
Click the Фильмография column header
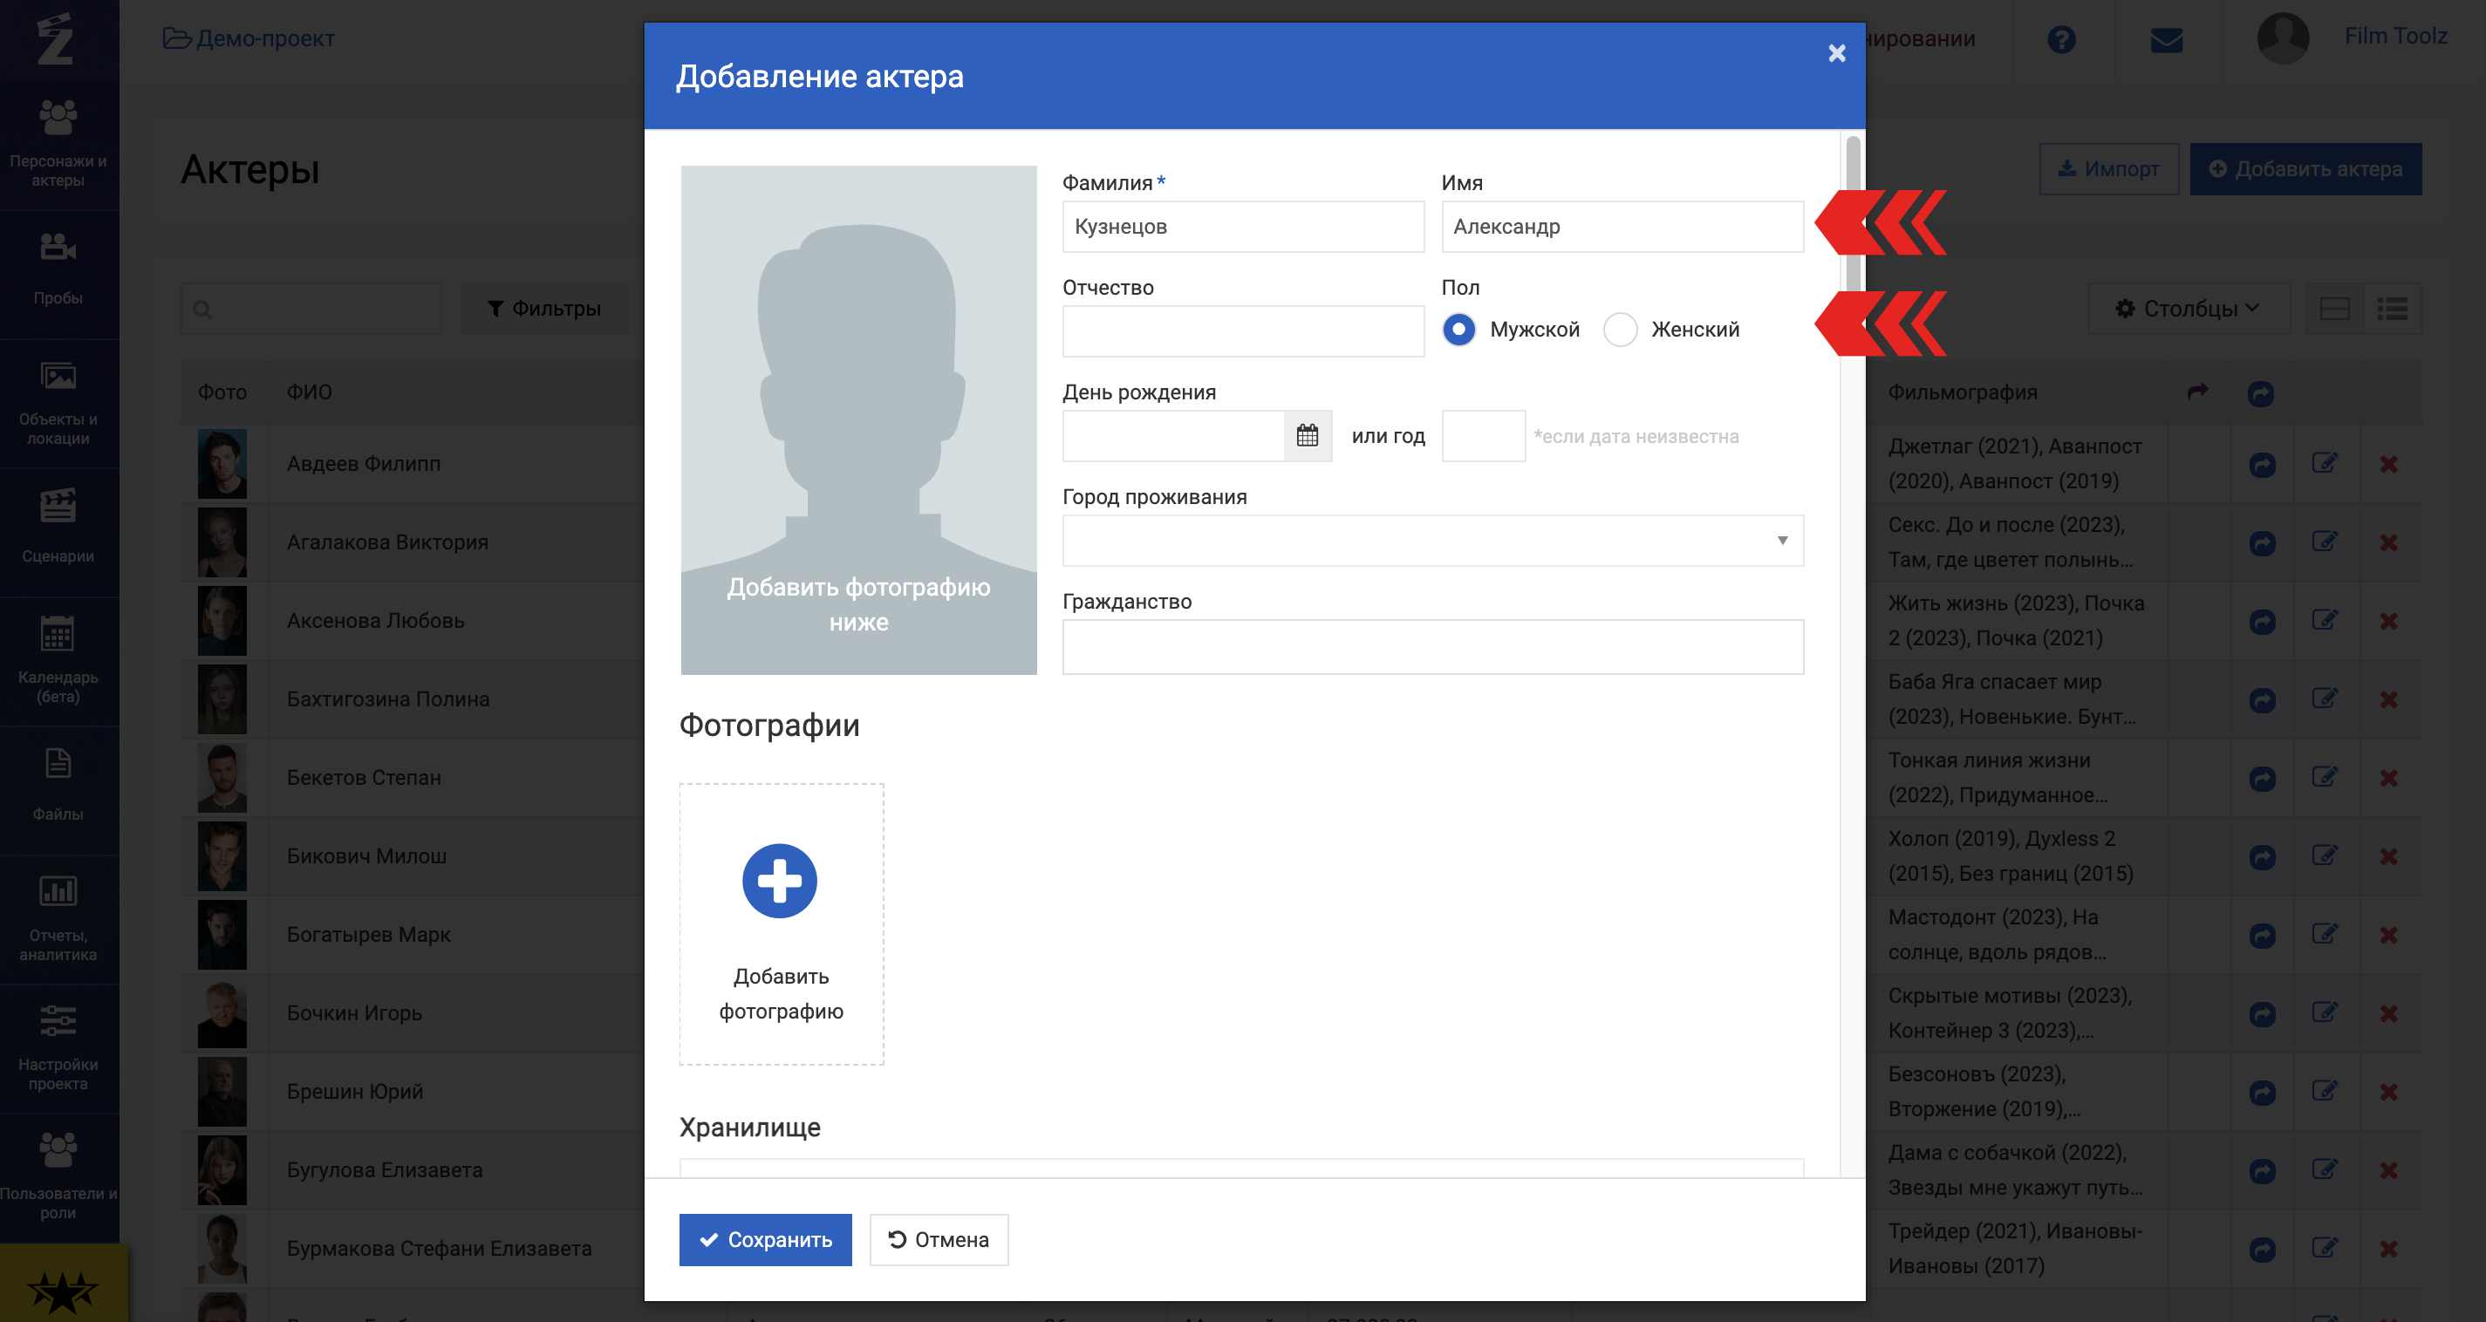click(1962, 392)
